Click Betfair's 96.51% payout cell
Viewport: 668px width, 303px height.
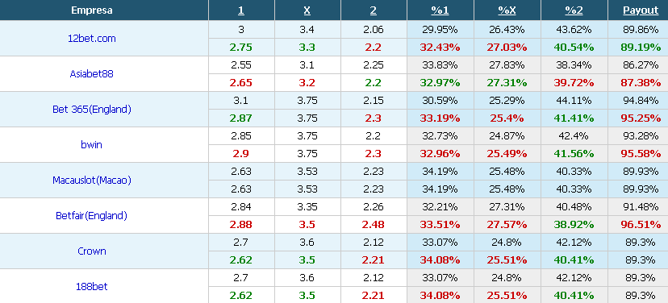[641, 224]
